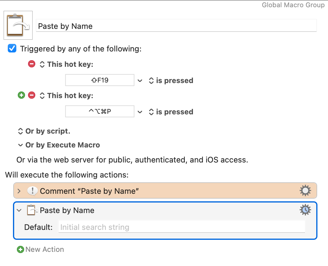Click Paste by Name action clipboard icon
This screenshot has width=328, height=266.
[x=32, y=210]
